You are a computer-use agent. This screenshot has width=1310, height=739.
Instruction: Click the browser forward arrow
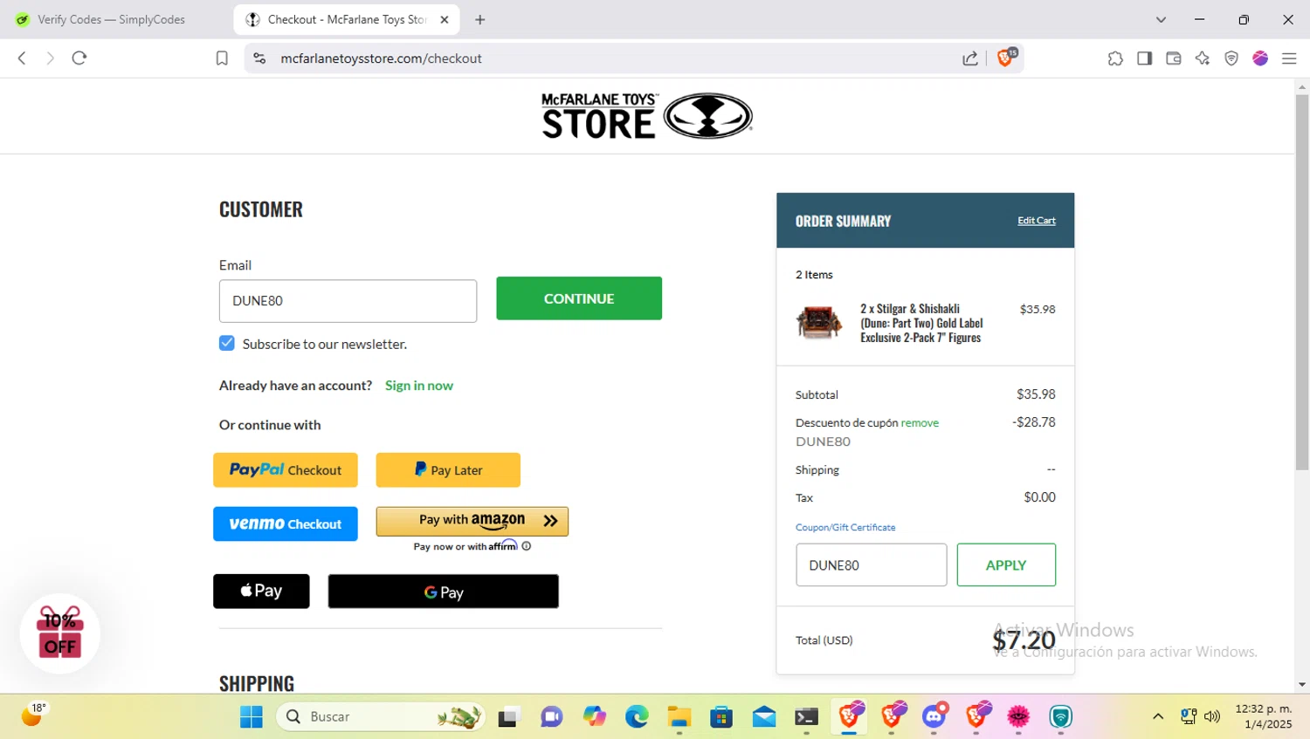click(x=50, y=58)
